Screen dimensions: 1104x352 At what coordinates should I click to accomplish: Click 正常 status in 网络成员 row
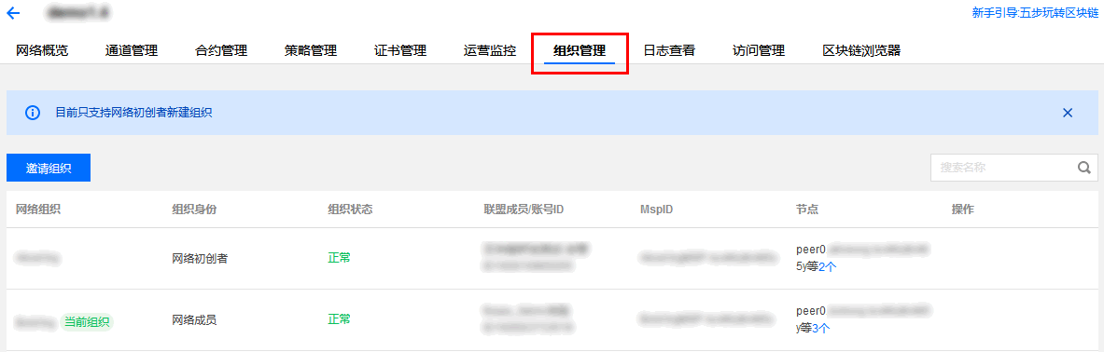[x=339, y=319]
